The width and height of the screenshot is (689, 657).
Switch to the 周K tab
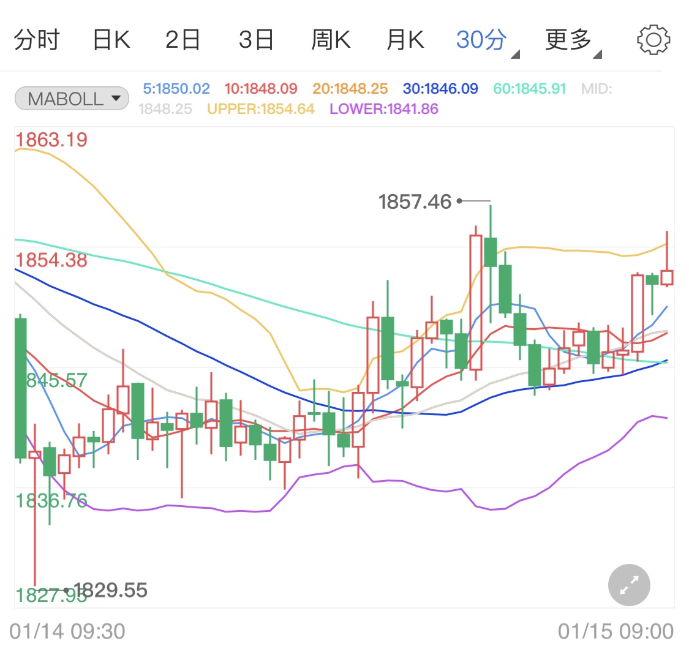[331, 40]
